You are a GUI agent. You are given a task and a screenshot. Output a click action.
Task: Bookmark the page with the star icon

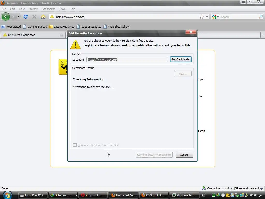[201, 17]
